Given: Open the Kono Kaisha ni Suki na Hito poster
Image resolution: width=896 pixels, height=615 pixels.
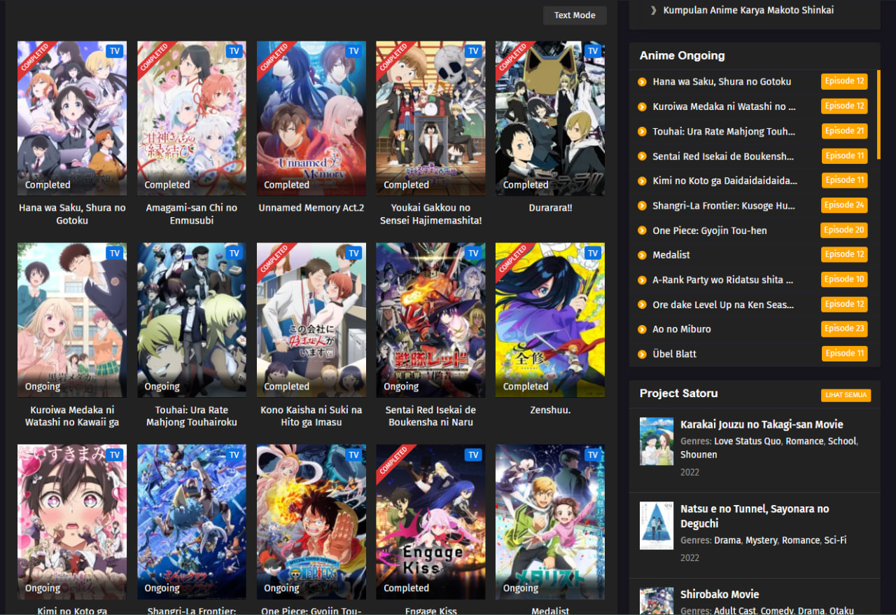Looking at the screenshot, I should pos(311,320).
